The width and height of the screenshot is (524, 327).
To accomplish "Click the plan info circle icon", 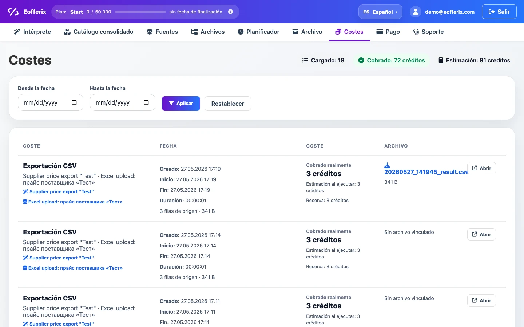I will coord(230,12).
